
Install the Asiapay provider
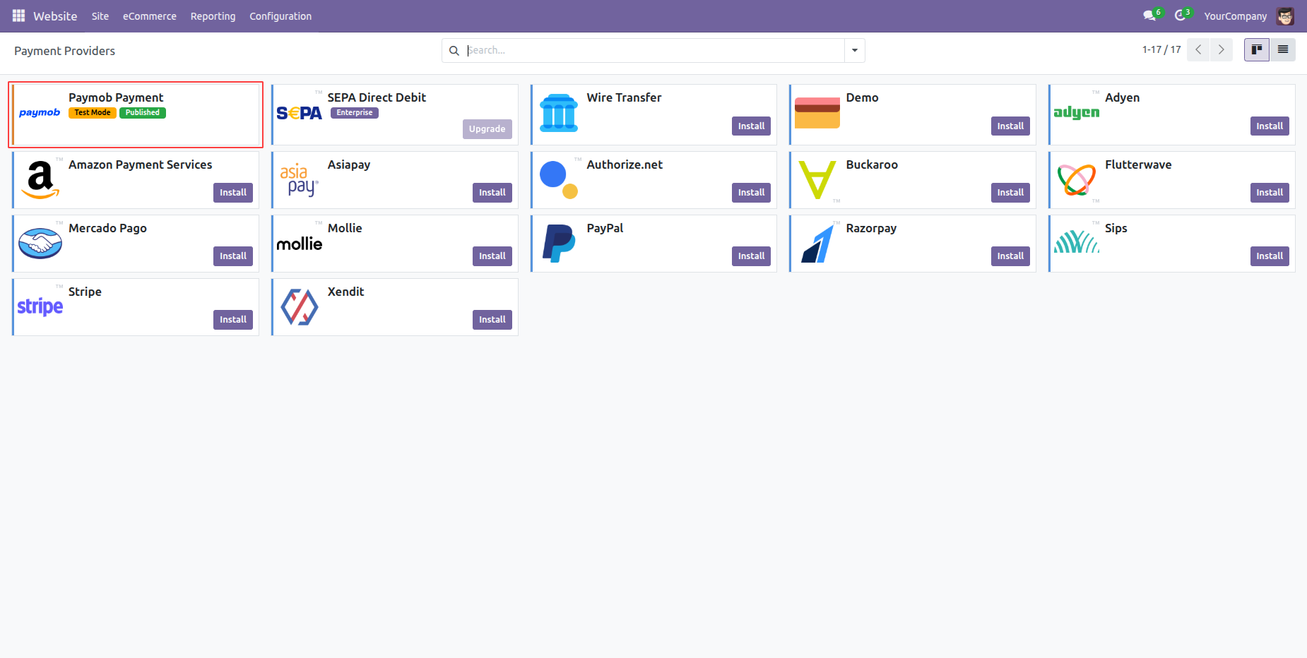pos(492,193)
